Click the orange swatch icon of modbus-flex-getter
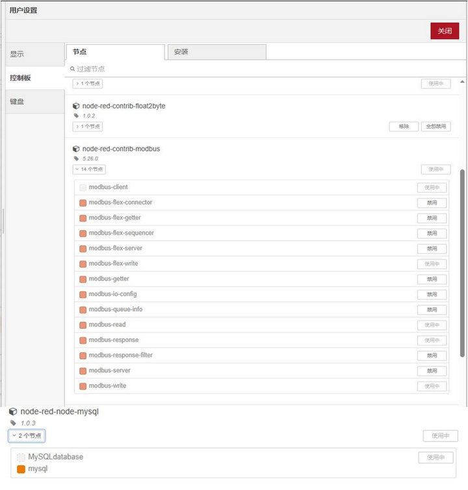 tap(83, 218)
